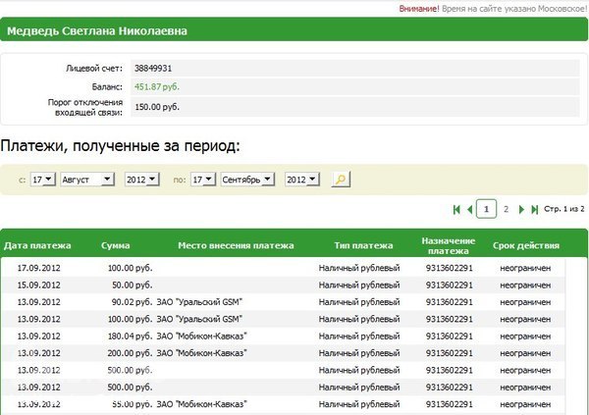589x415 pixels.
Task: Open the start month dropdown showing Август
Action: (x=87, y=180)
